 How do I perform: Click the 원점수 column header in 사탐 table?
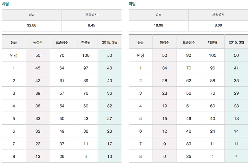(38, 42)
